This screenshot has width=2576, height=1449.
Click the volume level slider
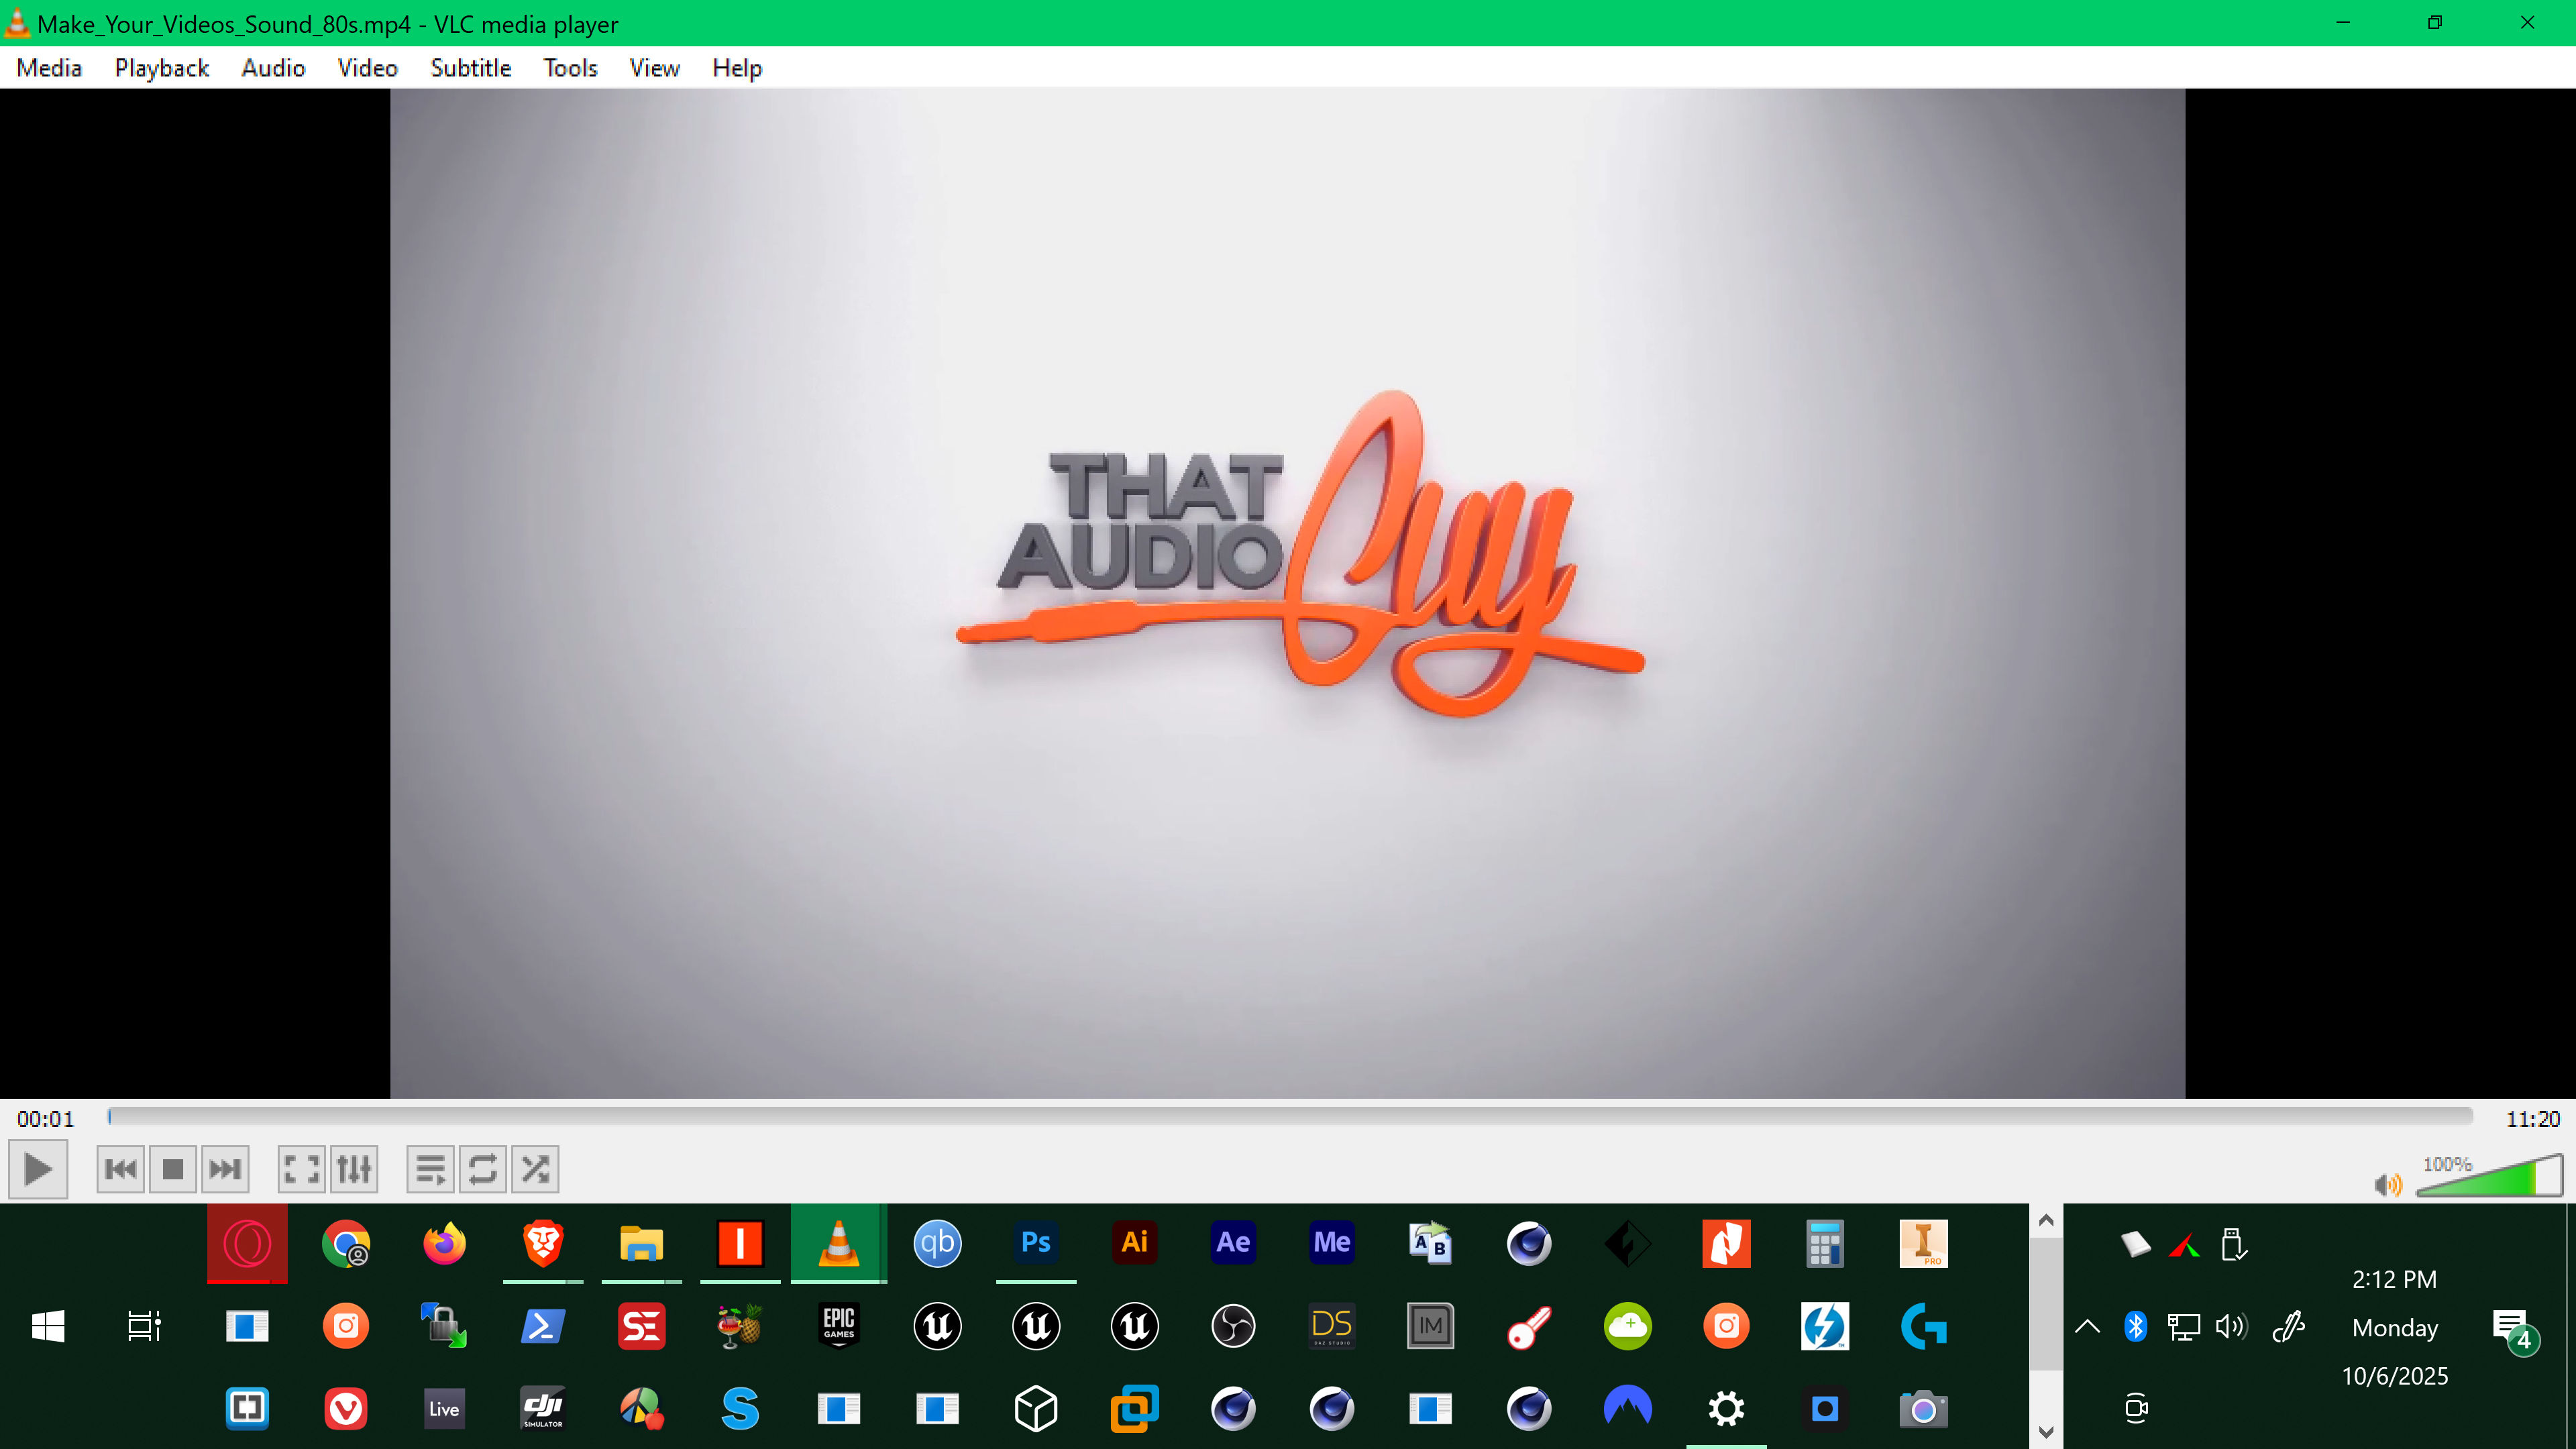[2489, 1177]
